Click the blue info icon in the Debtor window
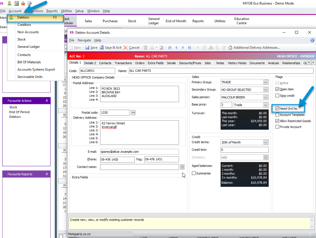 pyautogui.click(x=312, y=40)
